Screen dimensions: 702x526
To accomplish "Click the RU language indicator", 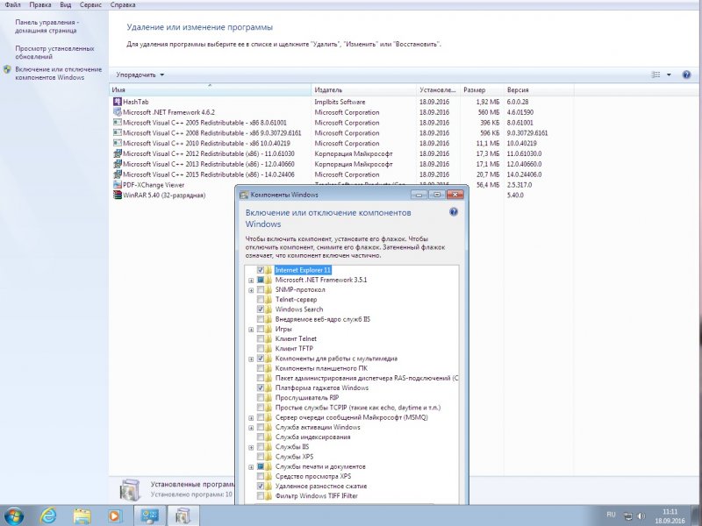I will point(611,515).
